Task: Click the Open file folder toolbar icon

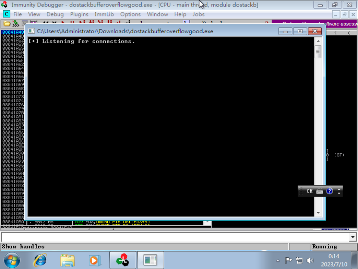Action: coord(7,23)
